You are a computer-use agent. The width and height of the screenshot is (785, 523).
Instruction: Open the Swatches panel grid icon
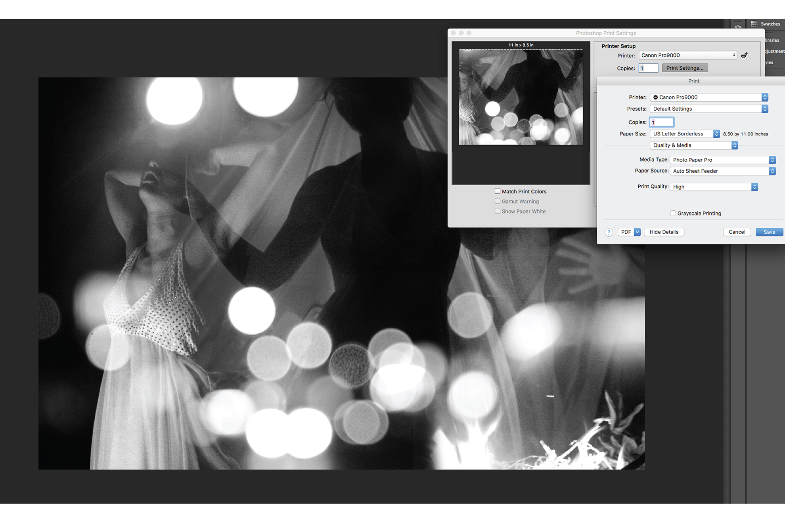click(x=754, y=24)
